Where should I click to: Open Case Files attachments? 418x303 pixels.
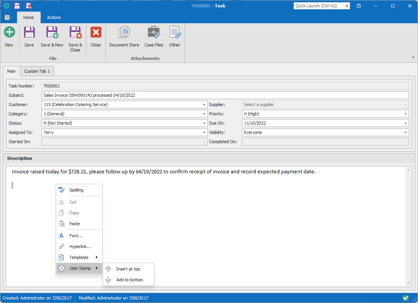(x=154, y=33)
